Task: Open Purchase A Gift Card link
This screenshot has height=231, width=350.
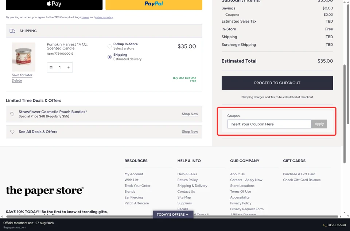Action: (x=299, y=174)
